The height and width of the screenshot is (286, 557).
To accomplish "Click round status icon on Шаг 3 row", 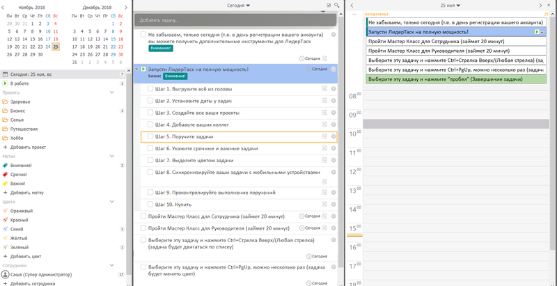I will [334, 112].
